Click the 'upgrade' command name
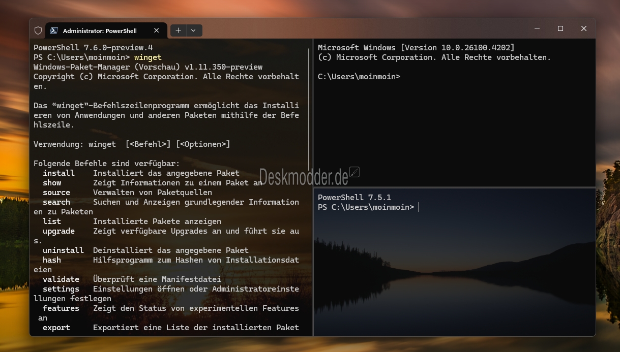The image size is (620, 352). point(58,231)
